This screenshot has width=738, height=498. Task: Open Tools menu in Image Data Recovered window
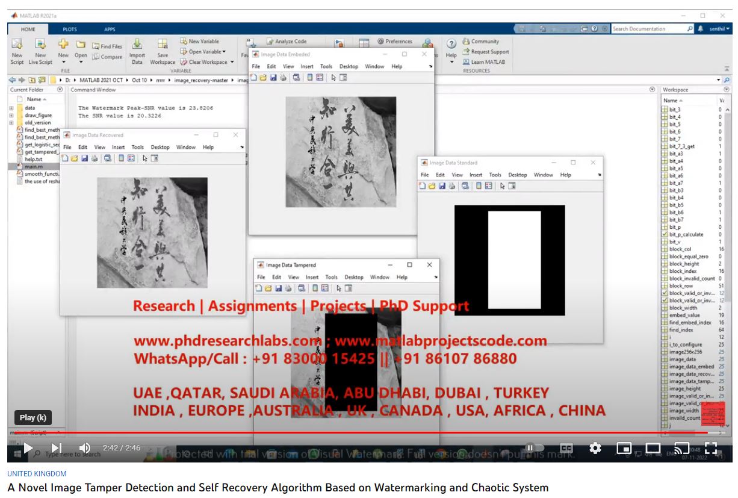pos(138,147)
